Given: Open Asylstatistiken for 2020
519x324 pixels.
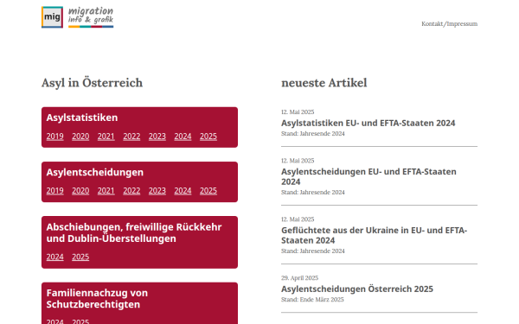Looking at the screenshot, I should (x=80, y=137).
